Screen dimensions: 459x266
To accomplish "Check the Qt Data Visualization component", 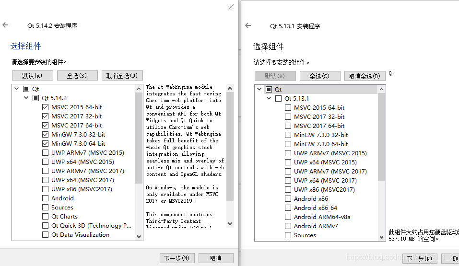I will pyautogui.click(x=45, y=234).
